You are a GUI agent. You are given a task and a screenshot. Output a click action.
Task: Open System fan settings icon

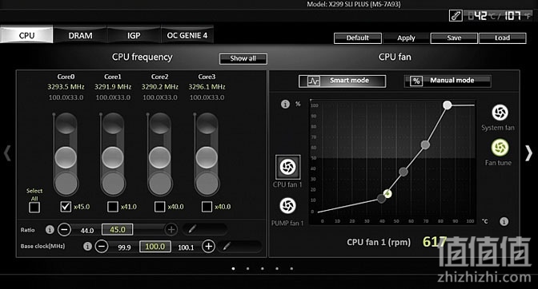[x=500, y=113]
